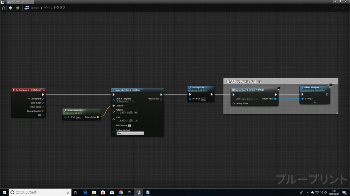Screen dimensions: 350x196
Task: Click the favorite star icon in the toolbar
Action: (x=3, y=8)
